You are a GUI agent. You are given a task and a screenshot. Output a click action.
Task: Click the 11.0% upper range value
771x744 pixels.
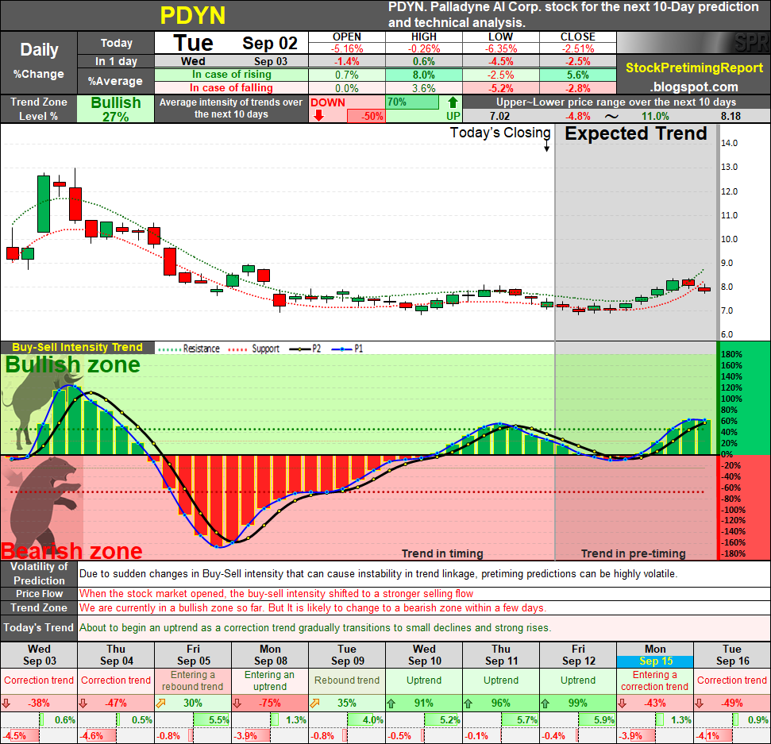coord(655,117)
